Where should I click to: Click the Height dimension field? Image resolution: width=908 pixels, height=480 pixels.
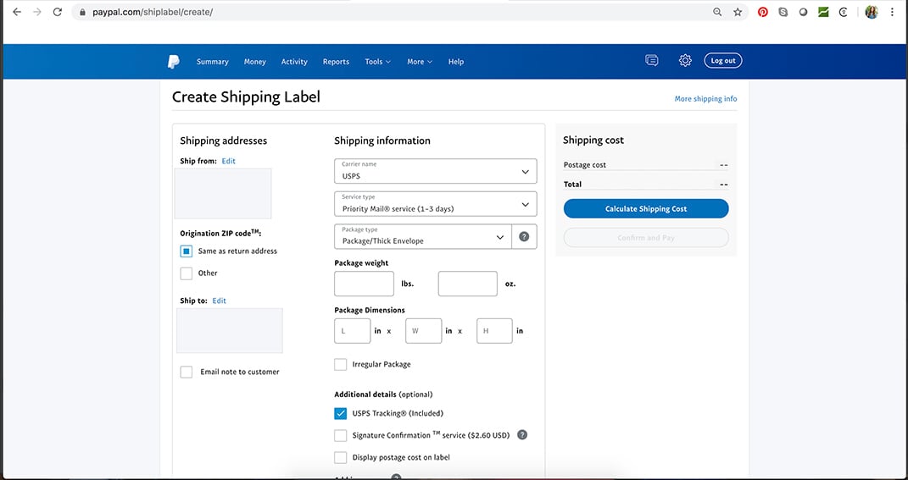click(494, 331)
